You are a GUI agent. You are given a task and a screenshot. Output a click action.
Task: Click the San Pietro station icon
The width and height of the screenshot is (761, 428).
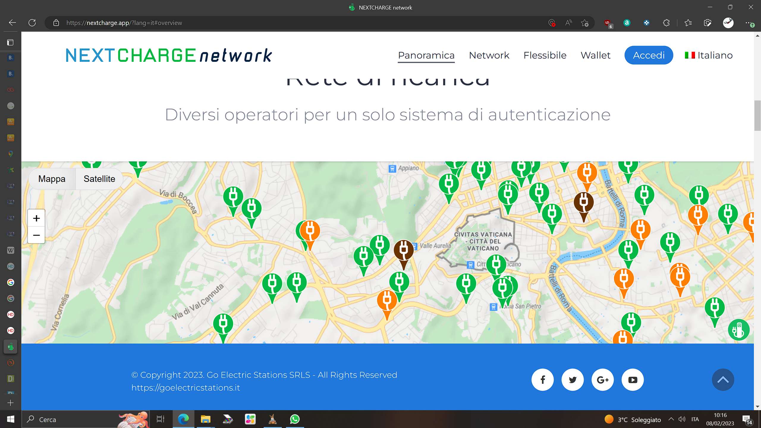pos(493,306)
